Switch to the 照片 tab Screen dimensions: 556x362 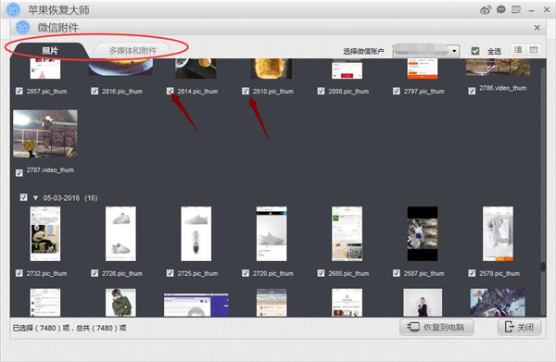click(x=50, y=51)
